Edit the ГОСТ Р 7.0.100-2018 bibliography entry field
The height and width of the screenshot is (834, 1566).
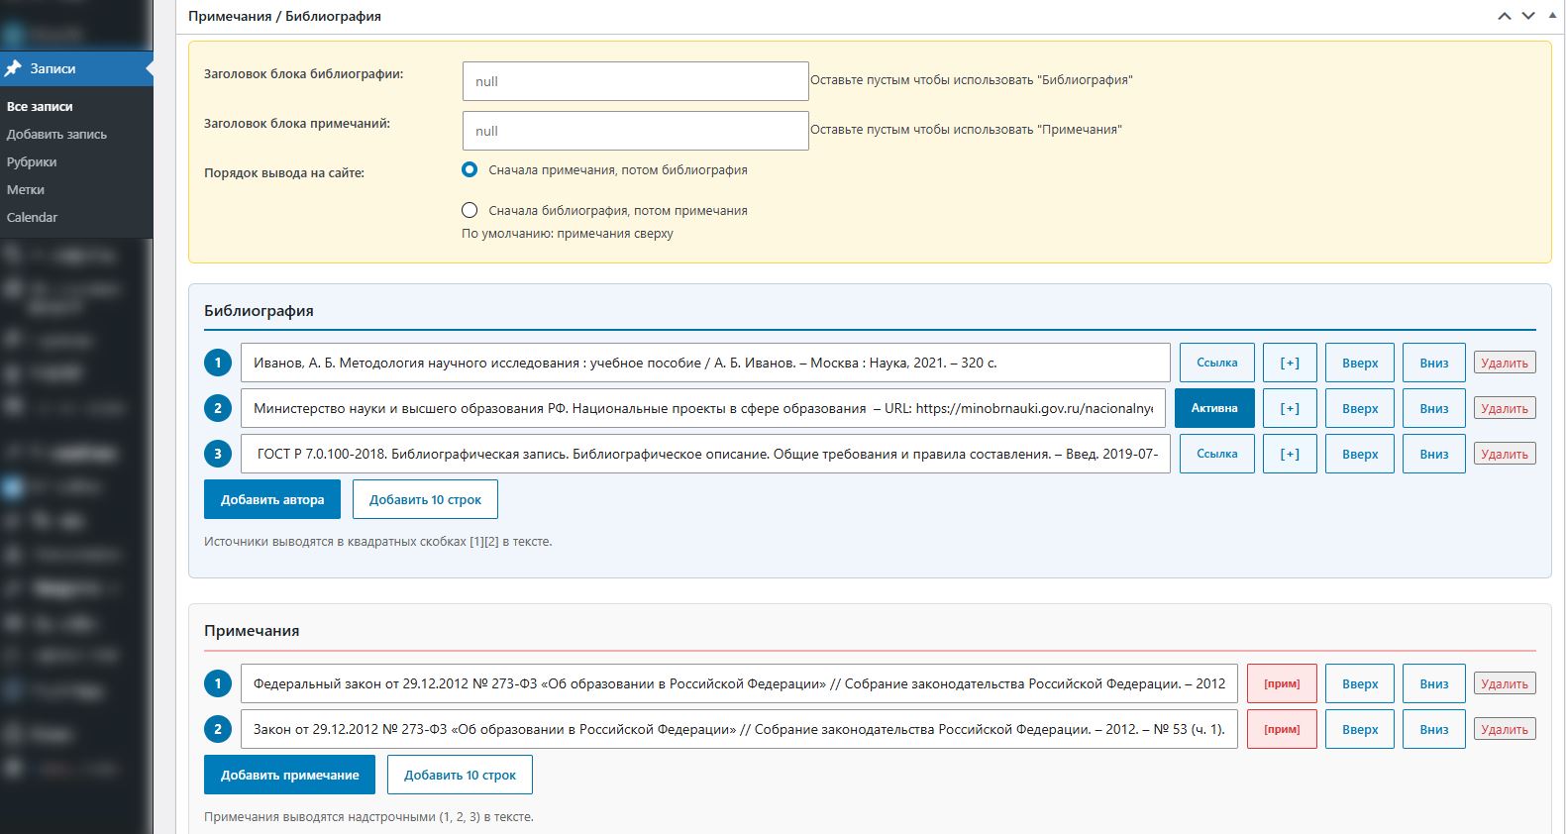[705, 454]
